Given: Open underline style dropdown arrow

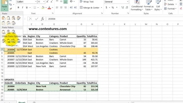Looking at the screenshot, I should [30, 8].
